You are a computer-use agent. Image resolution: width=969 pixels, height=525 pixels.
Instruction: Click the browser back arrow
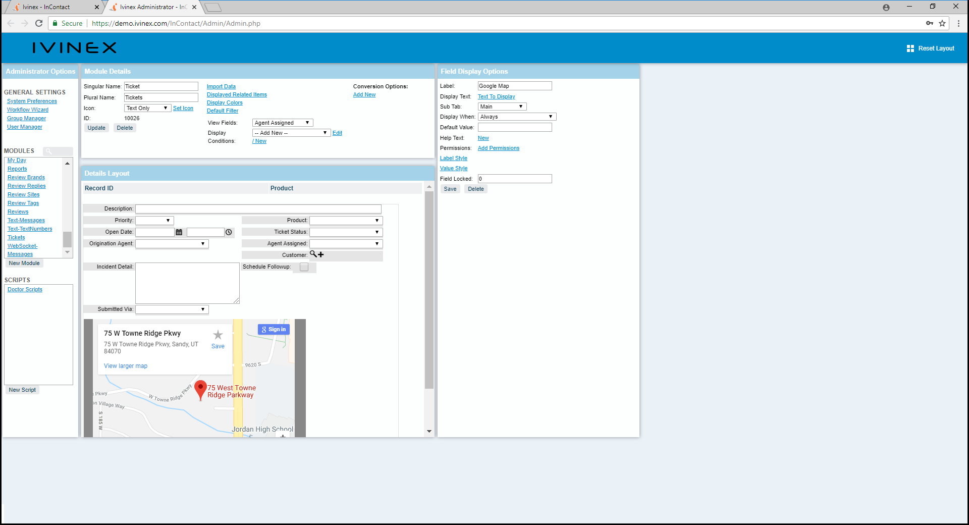pyautogui.click(x=11, y=23)
